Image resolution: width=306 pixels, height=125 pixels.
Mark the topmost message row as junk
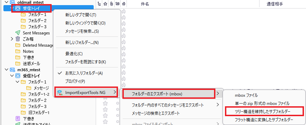coord(123,12)
